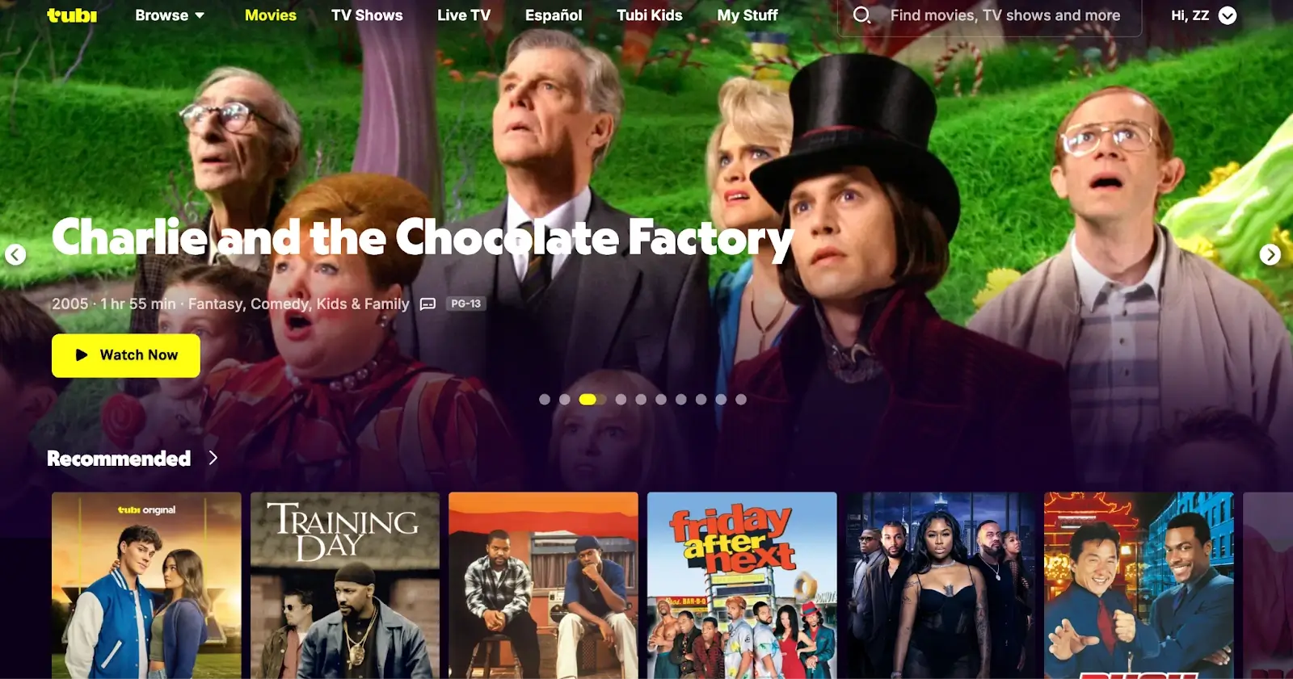Expand the Browse dropdown menu
The width and height of the screenshot is (1293, 679).
tap(170, 15)
